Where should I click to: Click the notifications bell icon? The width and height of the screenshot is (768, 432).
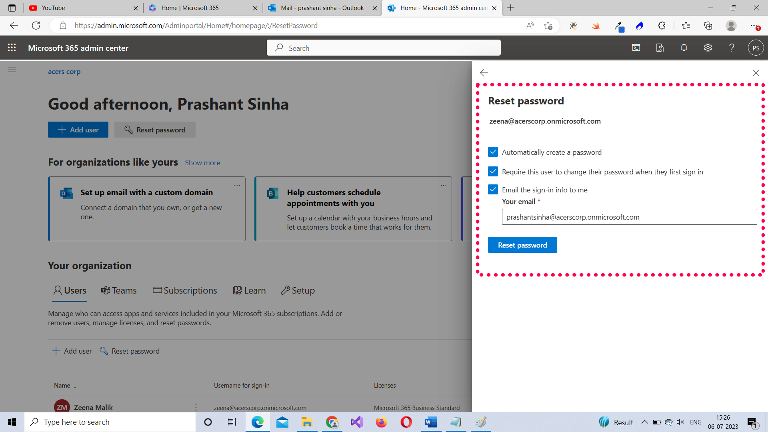pos(684,48)
